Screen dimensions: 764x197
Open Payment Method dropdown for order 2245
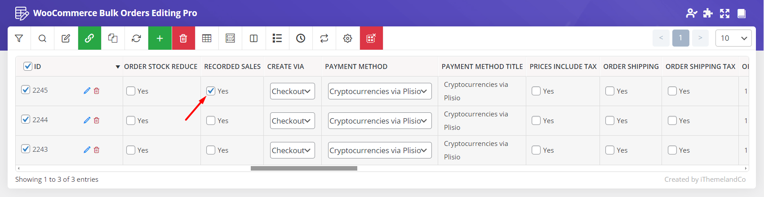pyautogui.click(x=379, y=91)
